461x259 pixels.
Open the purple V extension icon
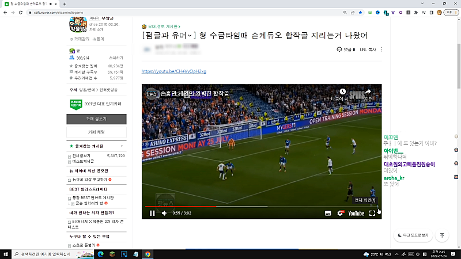393,13
